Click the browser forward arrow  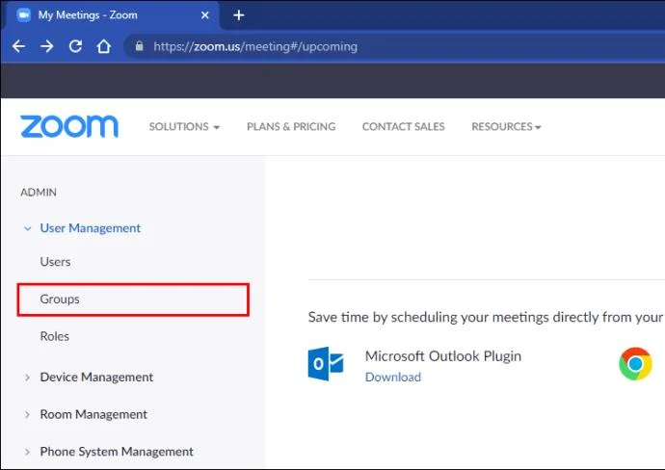pos(47,46)
